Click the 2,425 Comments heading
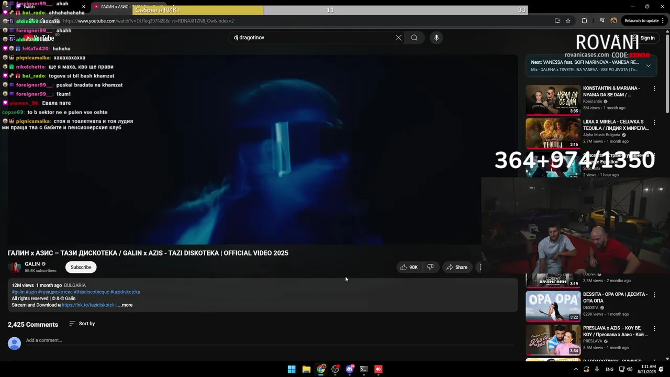The width and height of the screenshot is (670, 377). (x=33, y=325)
